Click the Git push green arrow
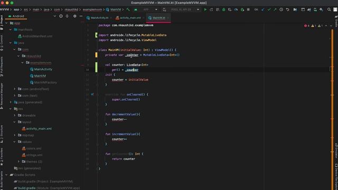The image size is (338, 190). [x=275, y=9]
